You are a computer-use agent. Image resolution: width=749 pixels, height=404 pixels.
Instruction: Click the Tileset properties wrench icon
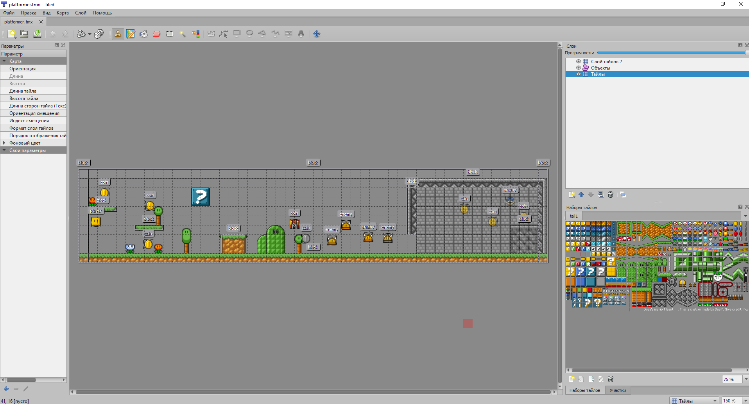(x=601, y=379)
